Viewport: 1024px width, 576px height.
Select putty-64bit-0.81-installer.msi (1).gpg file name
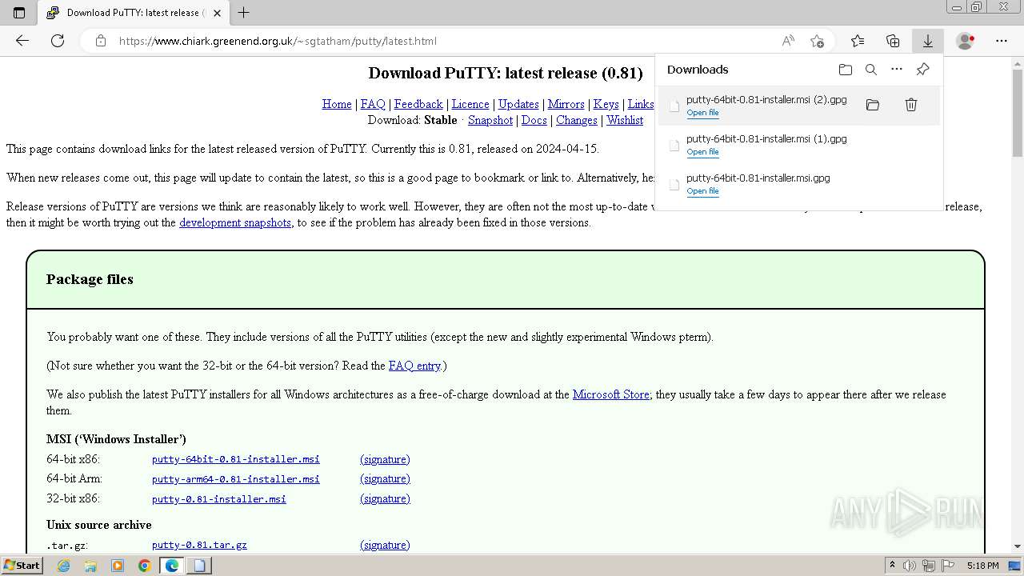click(766, 138)
